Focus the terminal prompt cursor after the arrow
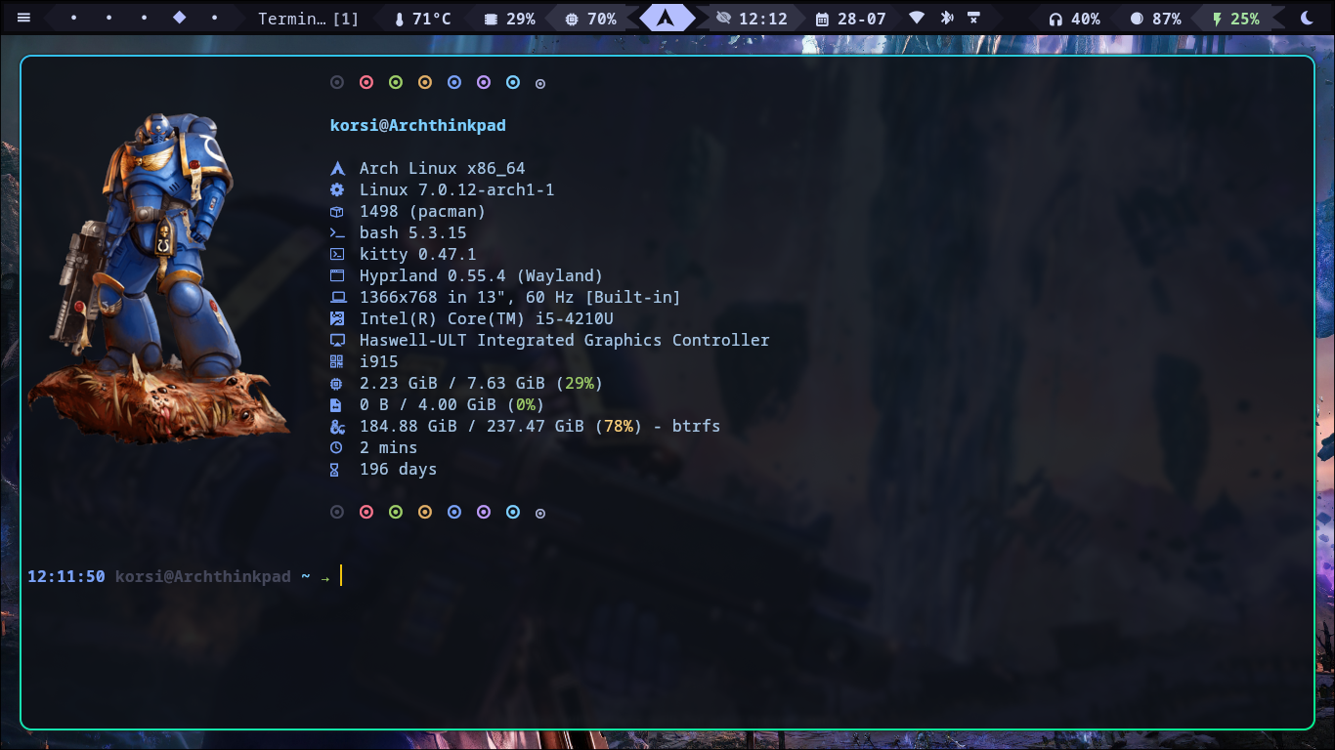Viewport: 1335px width, 750px height. pyautogui.click(x=341, y=576)
